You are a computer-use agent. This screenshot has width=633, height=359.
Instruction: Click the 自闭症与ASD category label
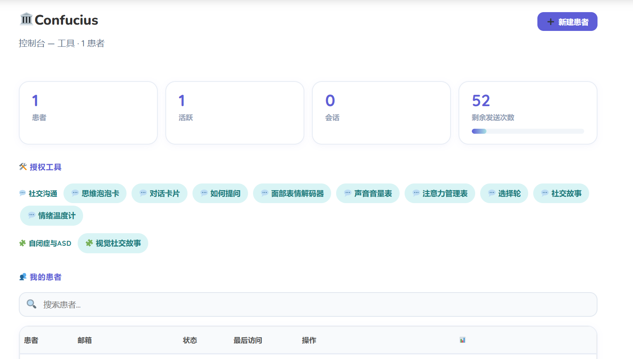(x=50, y=243)
